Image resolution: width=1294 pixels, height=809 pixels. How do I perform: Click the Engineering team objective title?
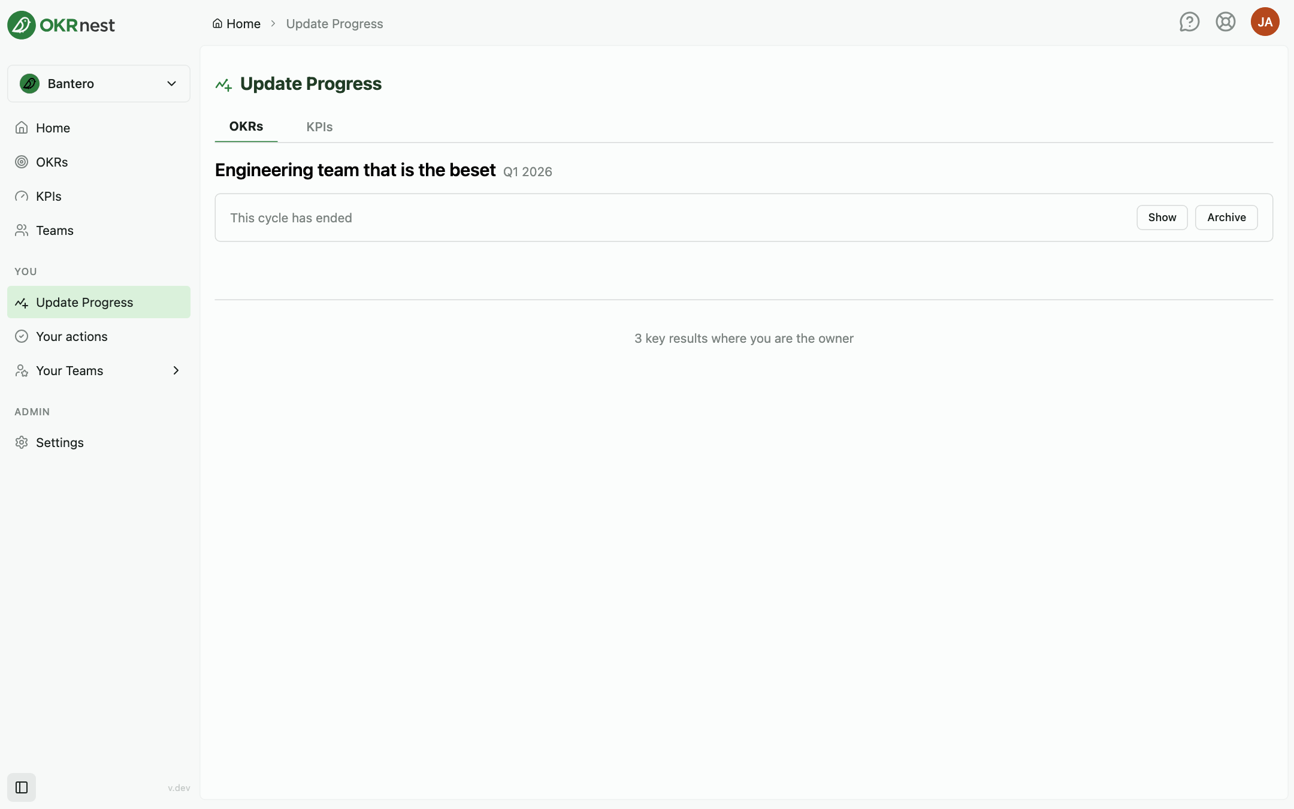pos(355,170)
